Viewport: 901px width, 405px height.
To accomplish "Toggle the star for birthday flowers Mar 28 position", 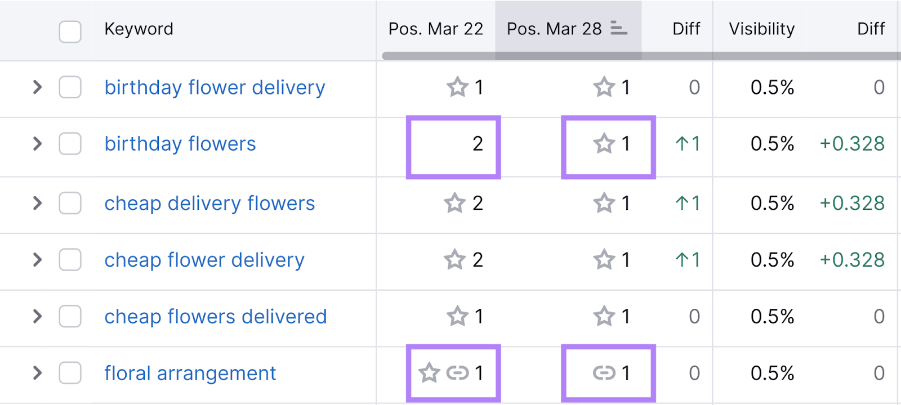I will pos(605,144).
